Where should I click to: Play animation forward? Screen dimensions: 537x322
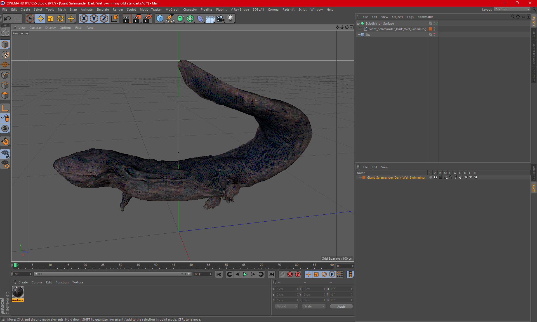(x=245, y=274)
